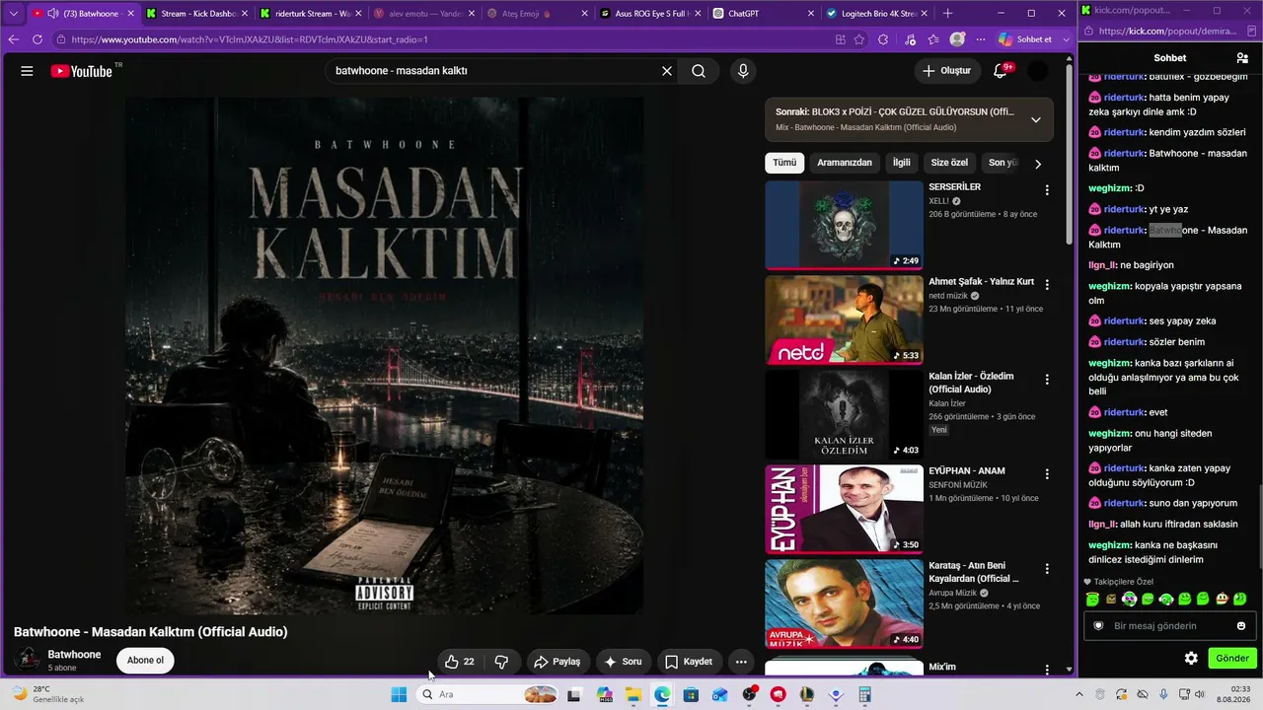Open Calculator from the taskbar
The width and height of the screenshot is (1263, 710).
[865, 694]
